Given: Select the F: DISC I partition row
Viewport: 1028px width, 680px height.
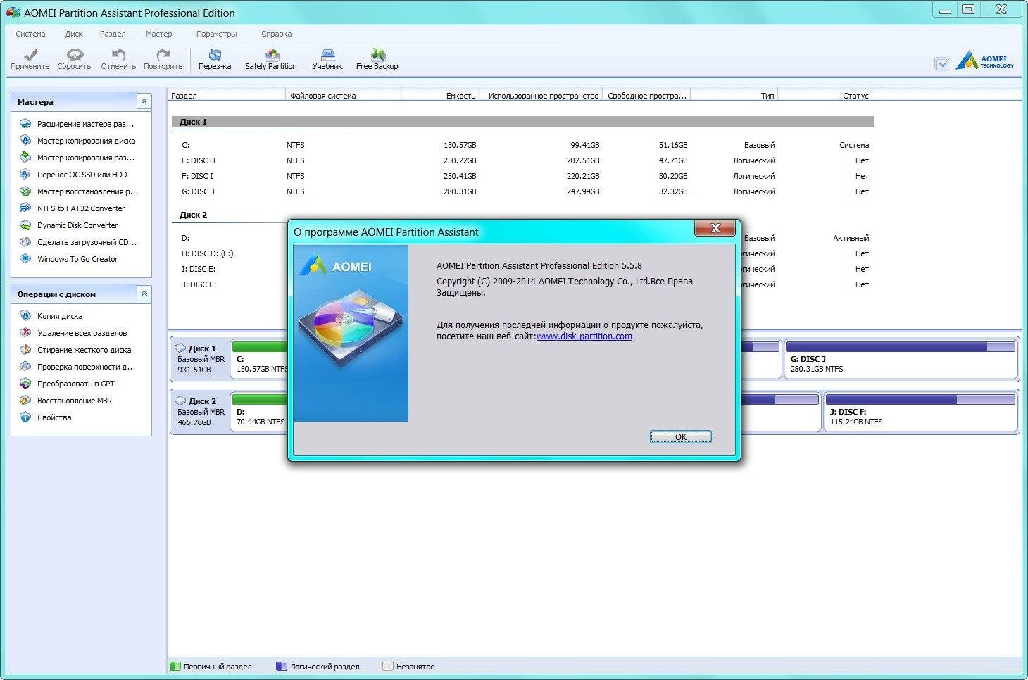Looking at the screenshot, I should pyautogui.click(x=522, y=176).
